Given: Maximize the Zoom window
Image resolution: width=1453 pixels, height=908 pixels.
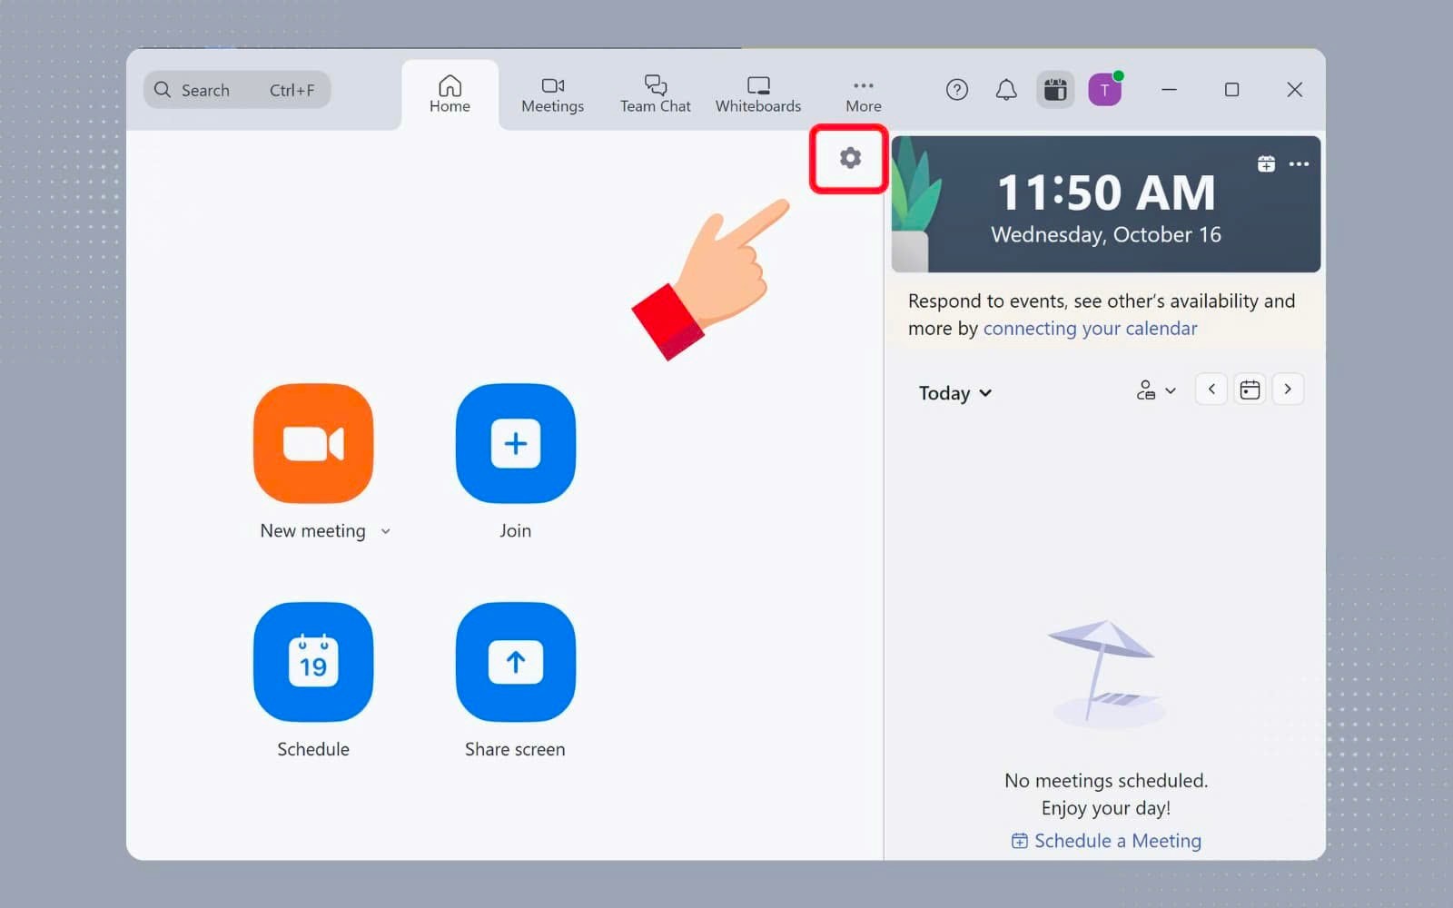Looking at the screenshot, I should point(1232,89).
